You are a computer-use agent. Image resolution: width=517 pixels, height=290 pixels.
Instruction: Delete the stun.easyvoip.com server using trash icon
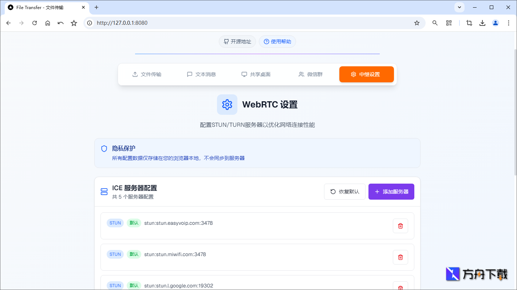[400, 226]
